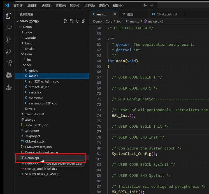Collapse all folders in explorer
This screenshot has height=194, width=209.
83,21
